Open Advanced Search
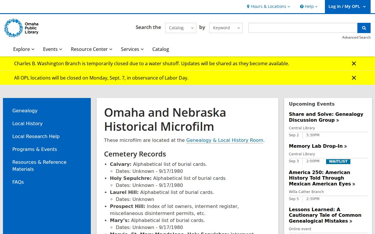The height and width of the screenshot is (234, 375). click(356, 37)
